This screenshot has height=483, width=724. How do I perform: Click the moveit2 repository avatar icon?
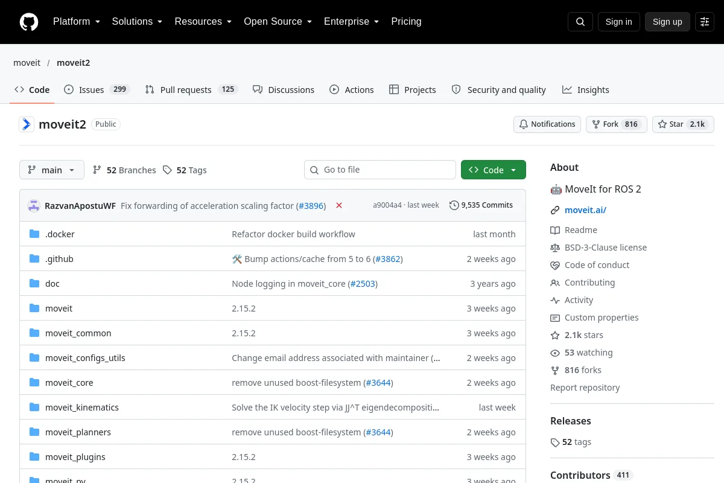(27, 124)
